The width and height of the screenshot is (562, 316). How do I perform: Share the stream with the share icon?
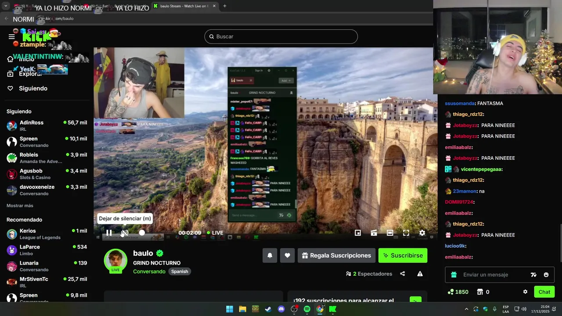403,274
